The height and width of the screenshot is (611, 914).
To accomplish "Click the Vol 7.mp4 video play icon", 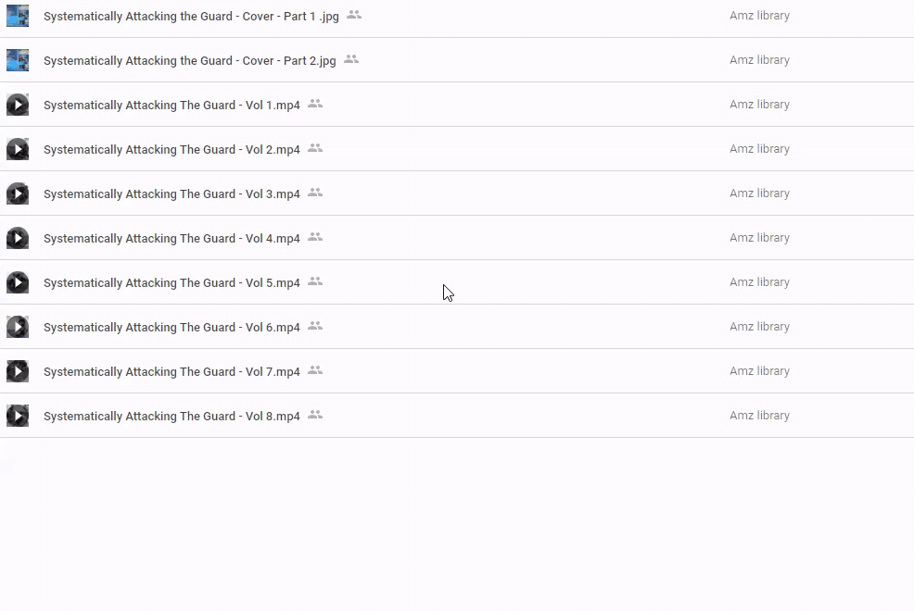I will pyautogui.click(x=18, y=371).
